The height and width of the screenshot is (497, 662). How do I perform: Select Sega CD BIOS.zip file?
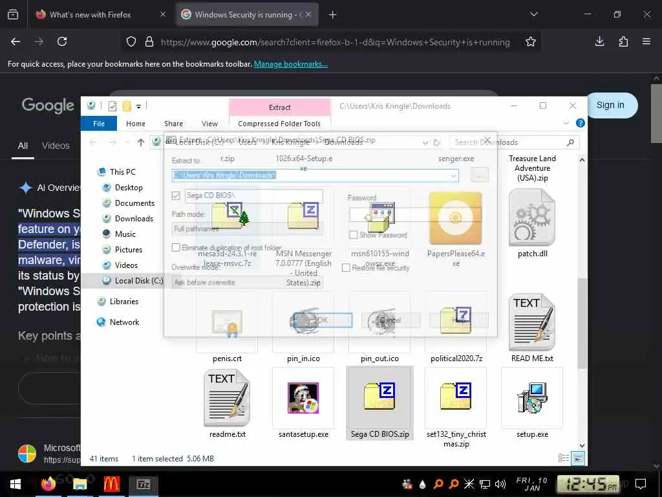(x=380, y=403)
